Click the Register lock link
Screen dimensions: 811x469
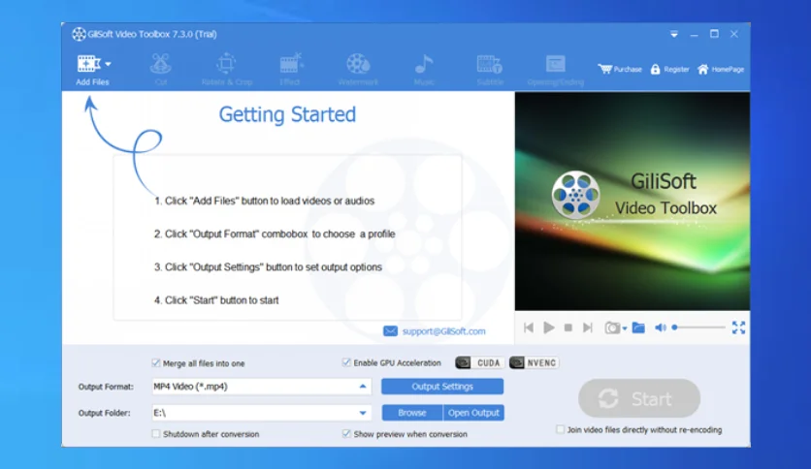[x=669, y=69]
